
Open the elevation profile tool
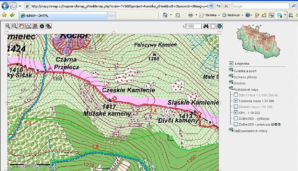point(28,26)
